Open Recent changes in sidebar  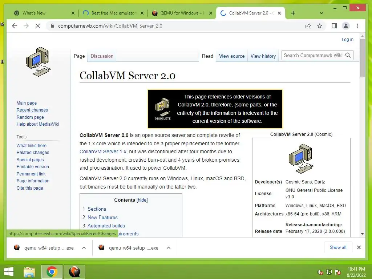tap(32, 110)
